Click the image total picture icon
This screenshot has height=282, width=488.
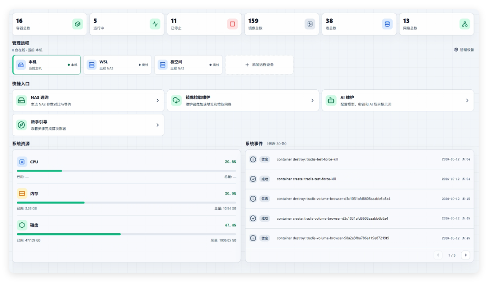310,24
